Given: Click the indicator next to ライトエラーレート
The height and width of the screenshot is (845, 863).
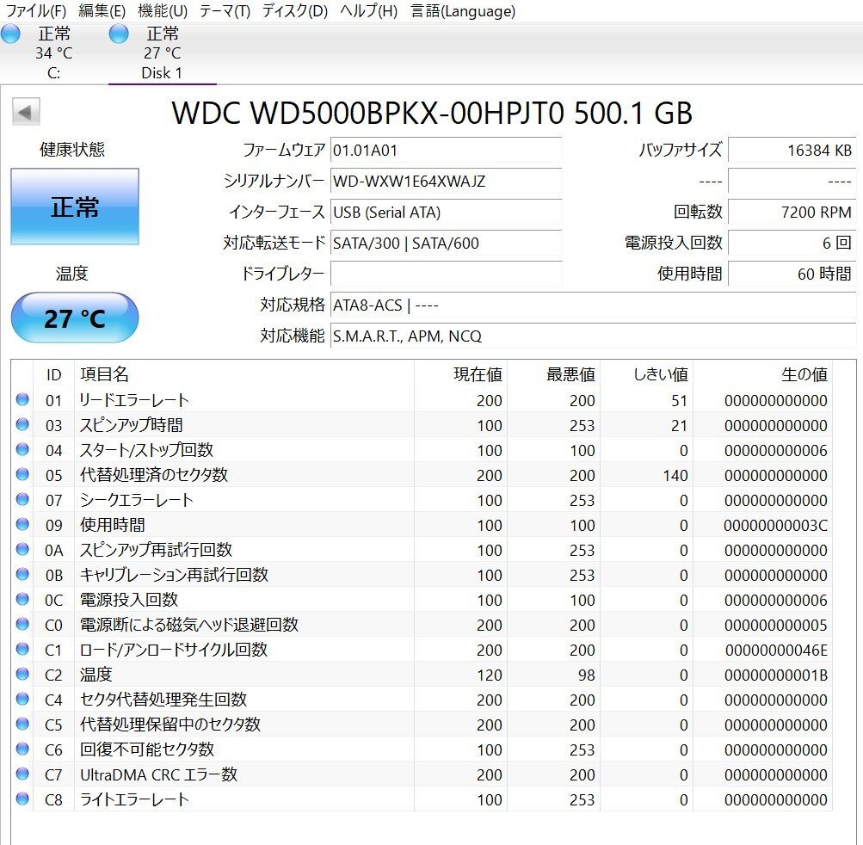Looking at the screenshot, I should click(23, 799).
